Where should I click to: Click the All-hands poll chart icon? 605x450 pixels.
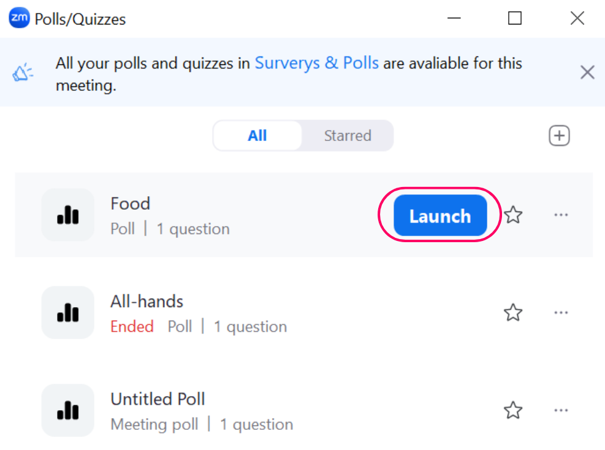[67, 313]
